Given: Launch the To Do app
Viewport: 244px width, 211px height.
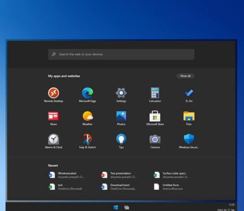Looking at the screenshot, I should (189, 95).
